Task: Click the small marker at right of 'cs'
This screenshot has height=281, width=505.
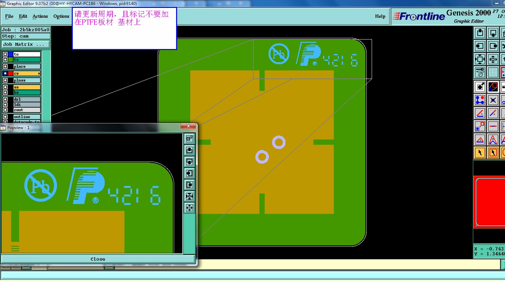Action: click(39, 73)
